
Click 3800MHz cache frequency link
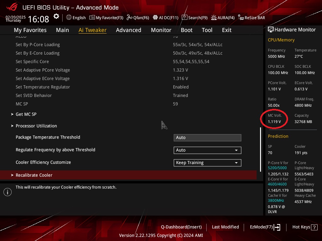tap(276, 201)
